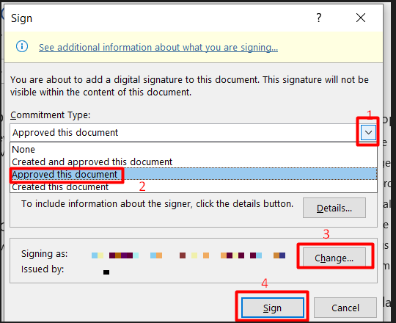Viewport: 396px width, 323px height.
Task: Close the Sign dialog with the X
Action: coord(361,18)
